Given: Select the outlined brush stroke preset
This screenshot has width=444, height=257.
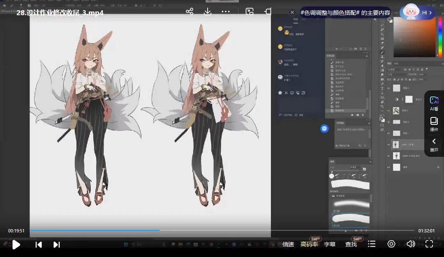Looking at the screenshot, I should 351,220.
